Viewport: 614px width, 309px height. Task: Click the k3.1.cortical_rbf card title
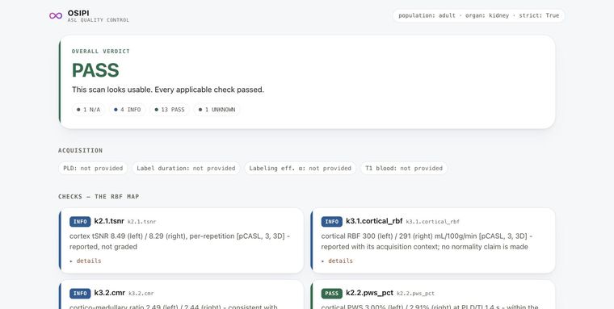tap(374, 221)
